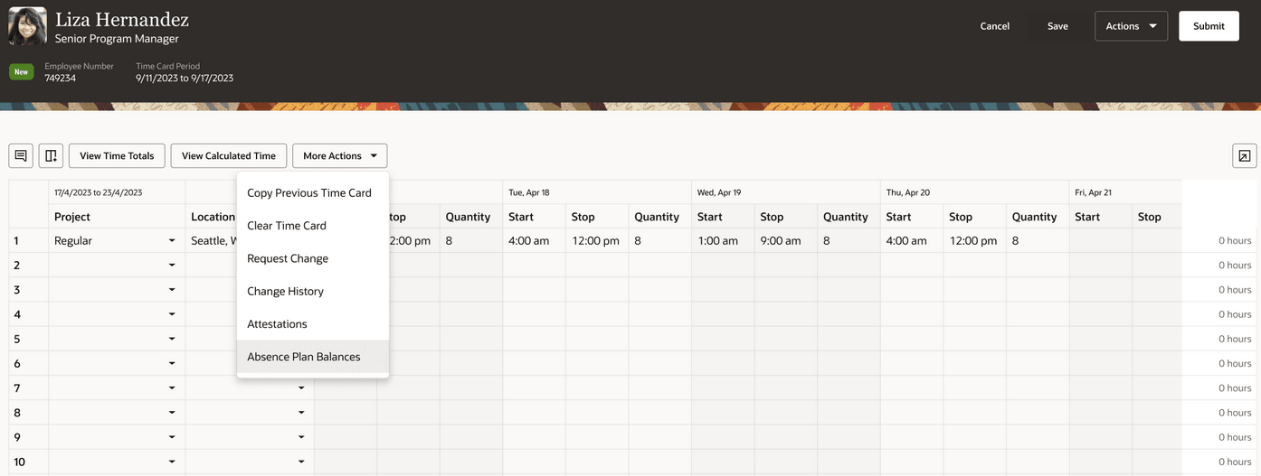This screenshot has width=1261, height=476.
Task: Open the Project dropdown in row 5
Action: 172,339
